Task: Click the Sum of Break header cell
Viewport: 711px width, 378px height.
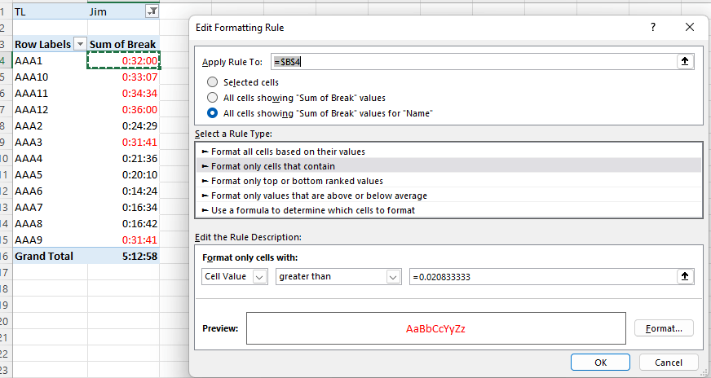Action: [x=123, y=45]
